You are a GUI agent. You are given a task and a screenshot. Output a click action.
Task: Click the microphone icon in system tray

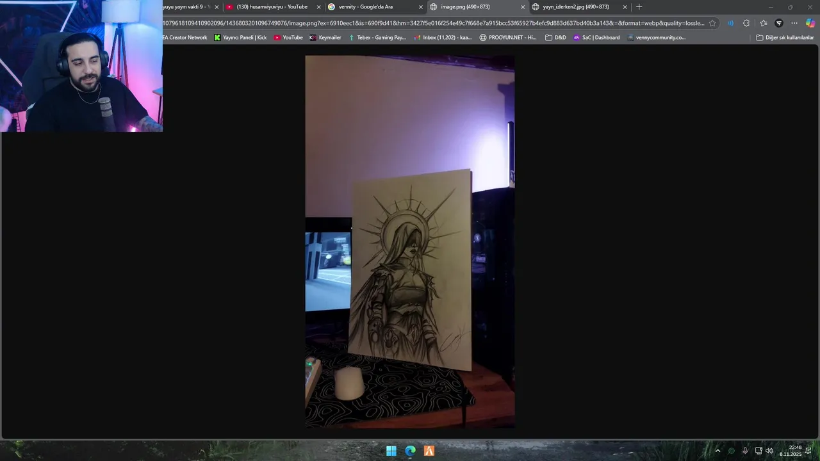[745, 451]
